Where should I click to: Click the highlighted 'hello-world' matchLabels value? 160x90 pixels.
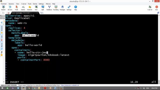(30, 35)
